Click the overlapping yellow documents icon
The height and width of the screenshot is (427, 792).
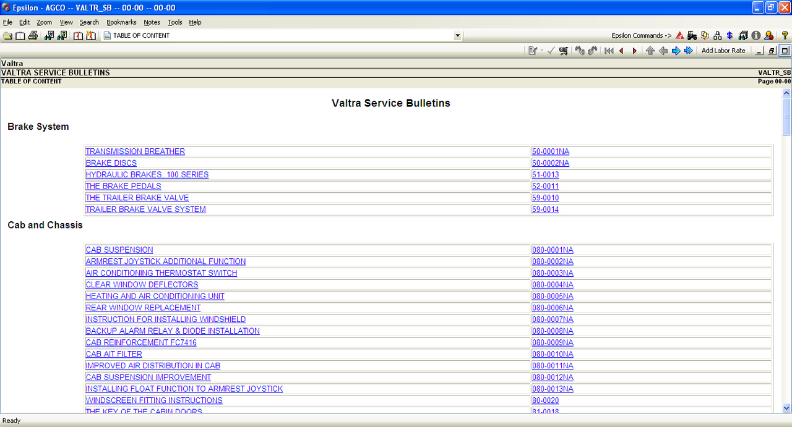705,36
